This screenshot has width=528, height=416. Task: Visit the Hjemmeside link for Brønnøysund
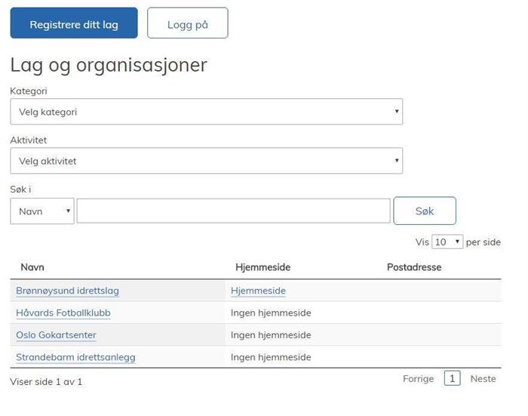click(x=258, y=291)
